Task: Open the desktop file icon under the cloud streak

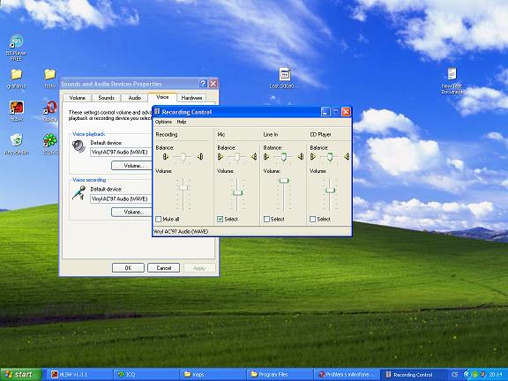Action: [x=285, y=78]
